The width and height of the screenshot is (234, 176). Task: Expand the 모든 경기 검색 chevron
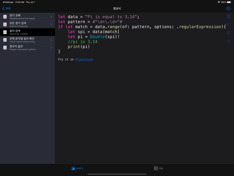coord(51,24)
